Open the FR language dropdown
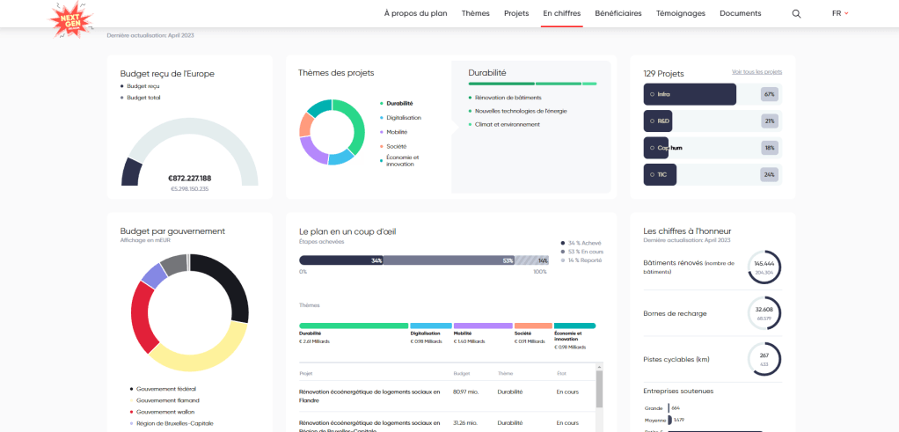Image resolution: width=899 pixels, height=432 pixels. [x=839, y=13]
